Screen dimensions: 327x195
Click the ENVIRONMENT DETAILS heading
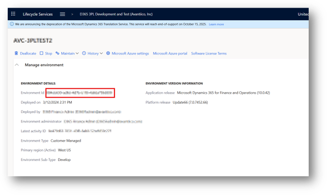[39, 83]
